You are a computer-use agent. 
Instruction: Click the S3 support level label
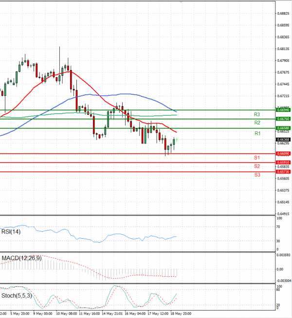[257, 175]
